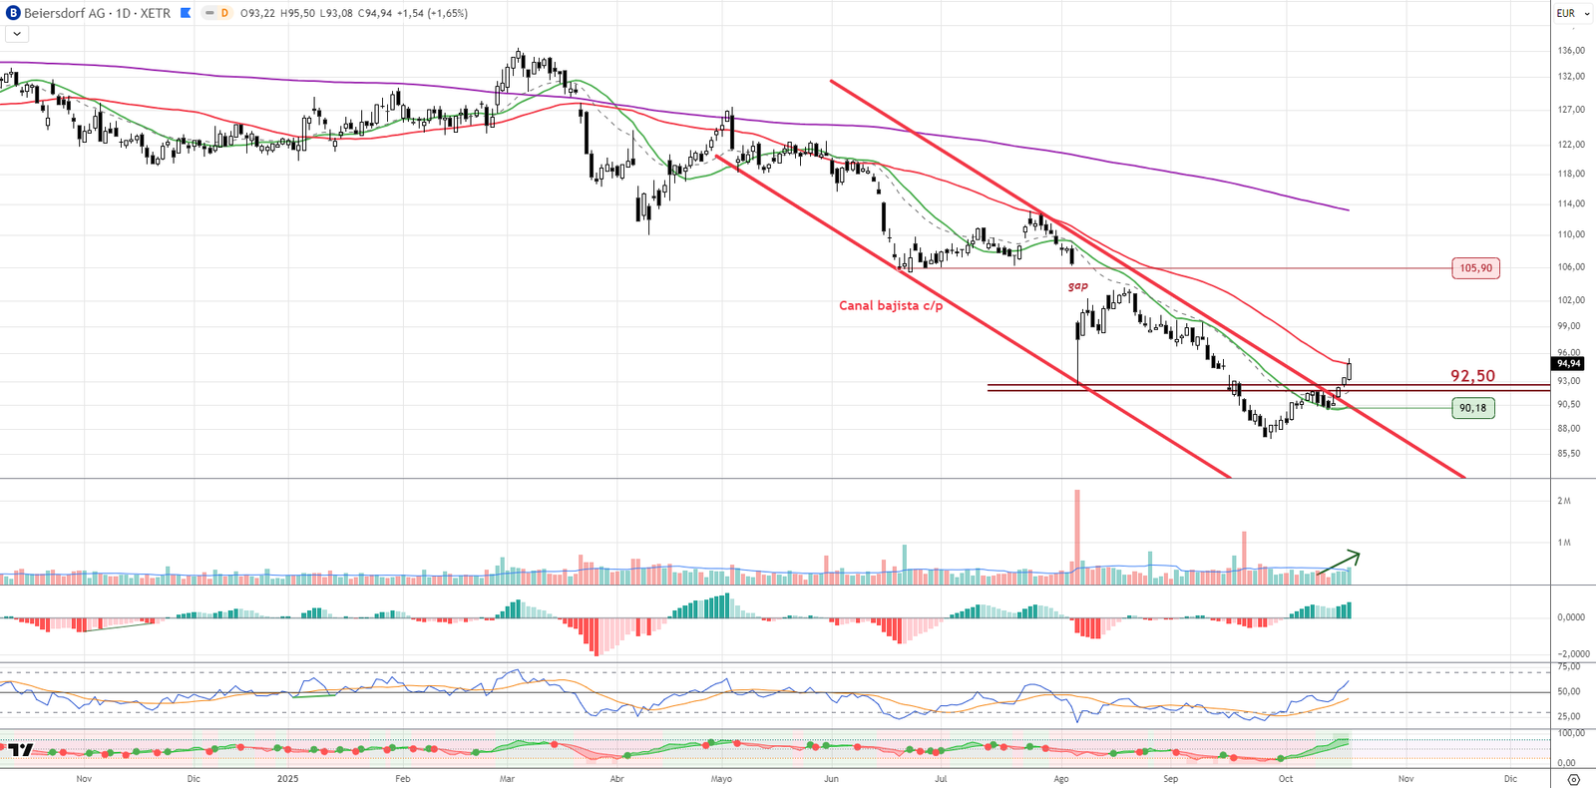
Task: Click the Beiersdorf blue B symbol logo
Action: (x=13, y=13)
